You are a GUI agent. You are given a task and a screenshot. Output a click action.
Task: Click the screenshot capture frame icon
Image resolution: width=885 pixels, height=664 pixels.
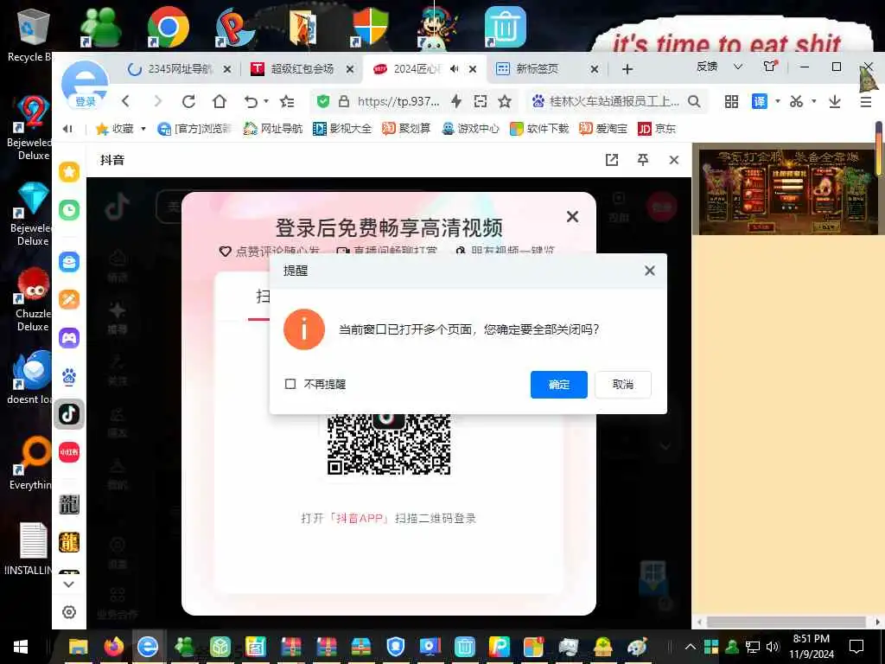point(481,101)
